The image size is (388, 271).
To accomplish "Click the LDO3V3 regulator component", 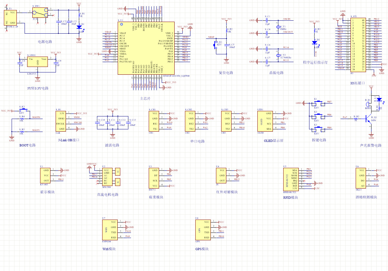I will 38,61.
